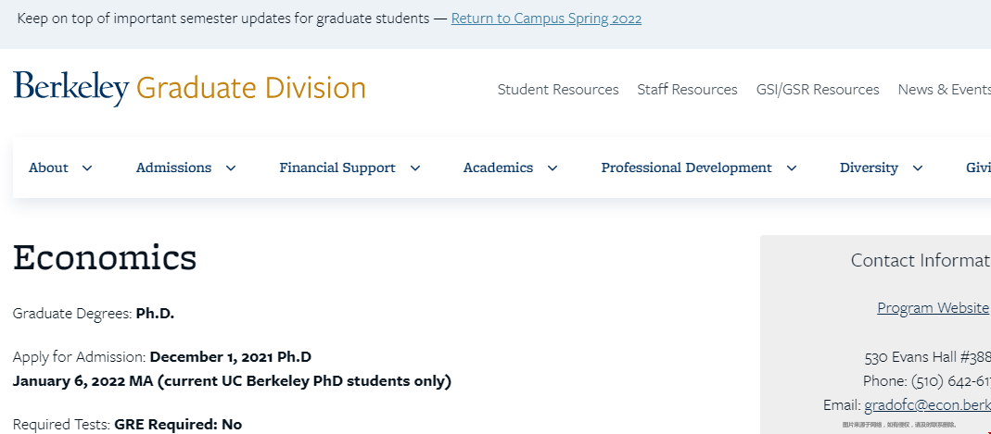
Task: Expand the Academics menu chevron
Action: pos(553,168)
